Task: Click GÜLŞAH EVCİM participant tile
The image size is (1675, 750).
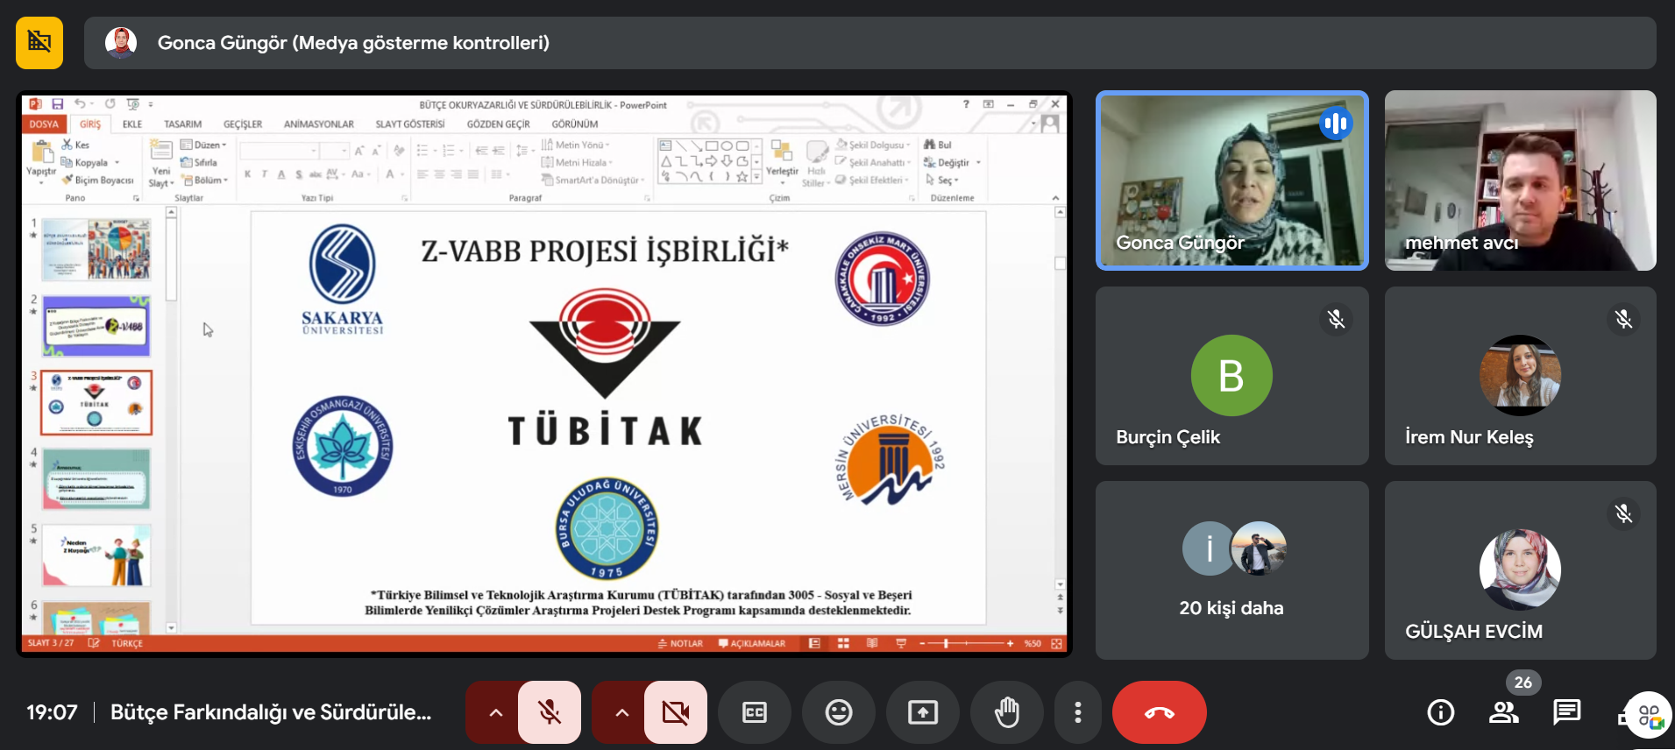Action: coord(1520,570)
